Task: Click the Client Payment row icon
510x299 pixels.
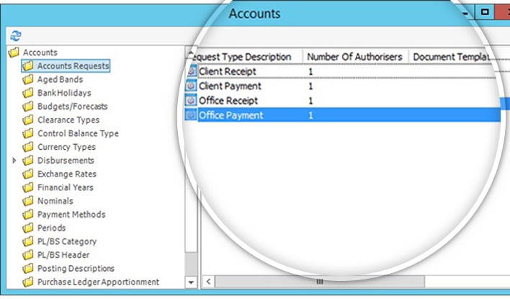Action: click(192, 86)
